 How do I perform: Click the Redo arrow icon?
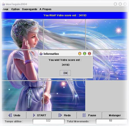(60, 115)
